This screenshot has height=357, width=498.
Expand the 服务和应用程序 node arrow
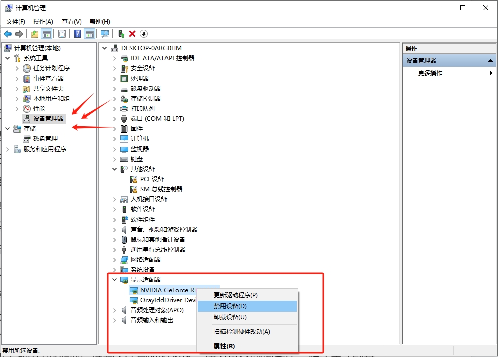pos(7,149)
